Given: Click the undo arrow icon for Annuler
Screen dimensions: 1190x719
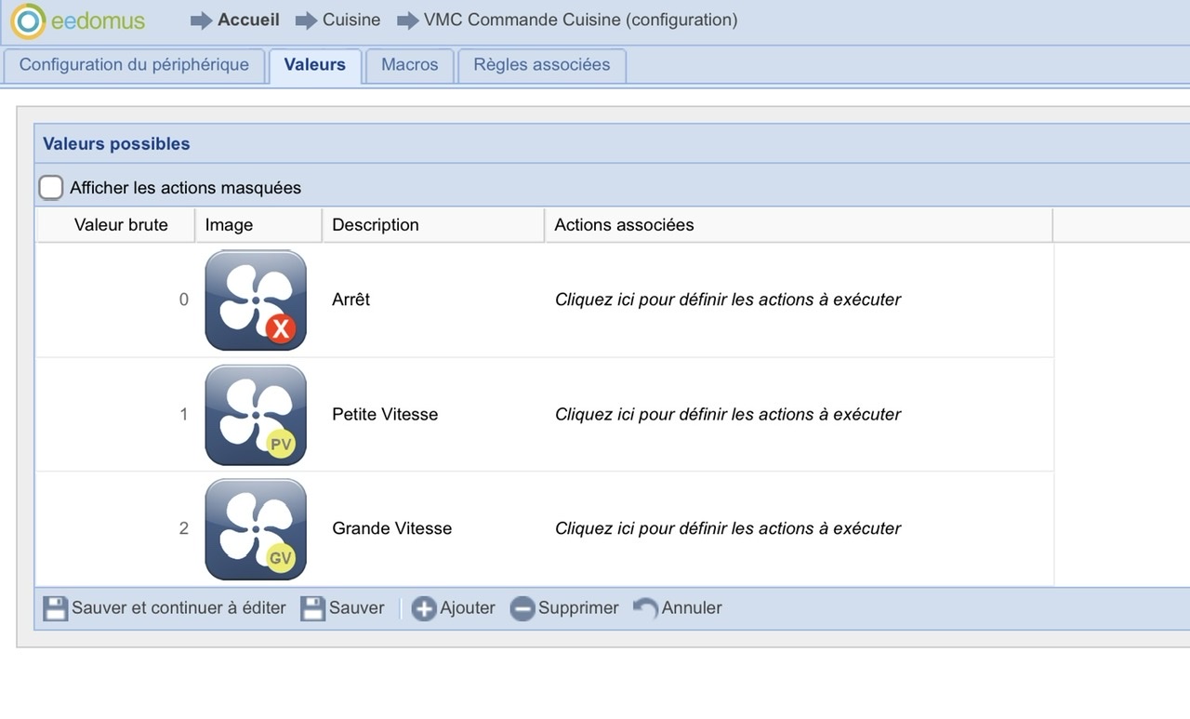Looking at the screenshot, I should point(645,608).
